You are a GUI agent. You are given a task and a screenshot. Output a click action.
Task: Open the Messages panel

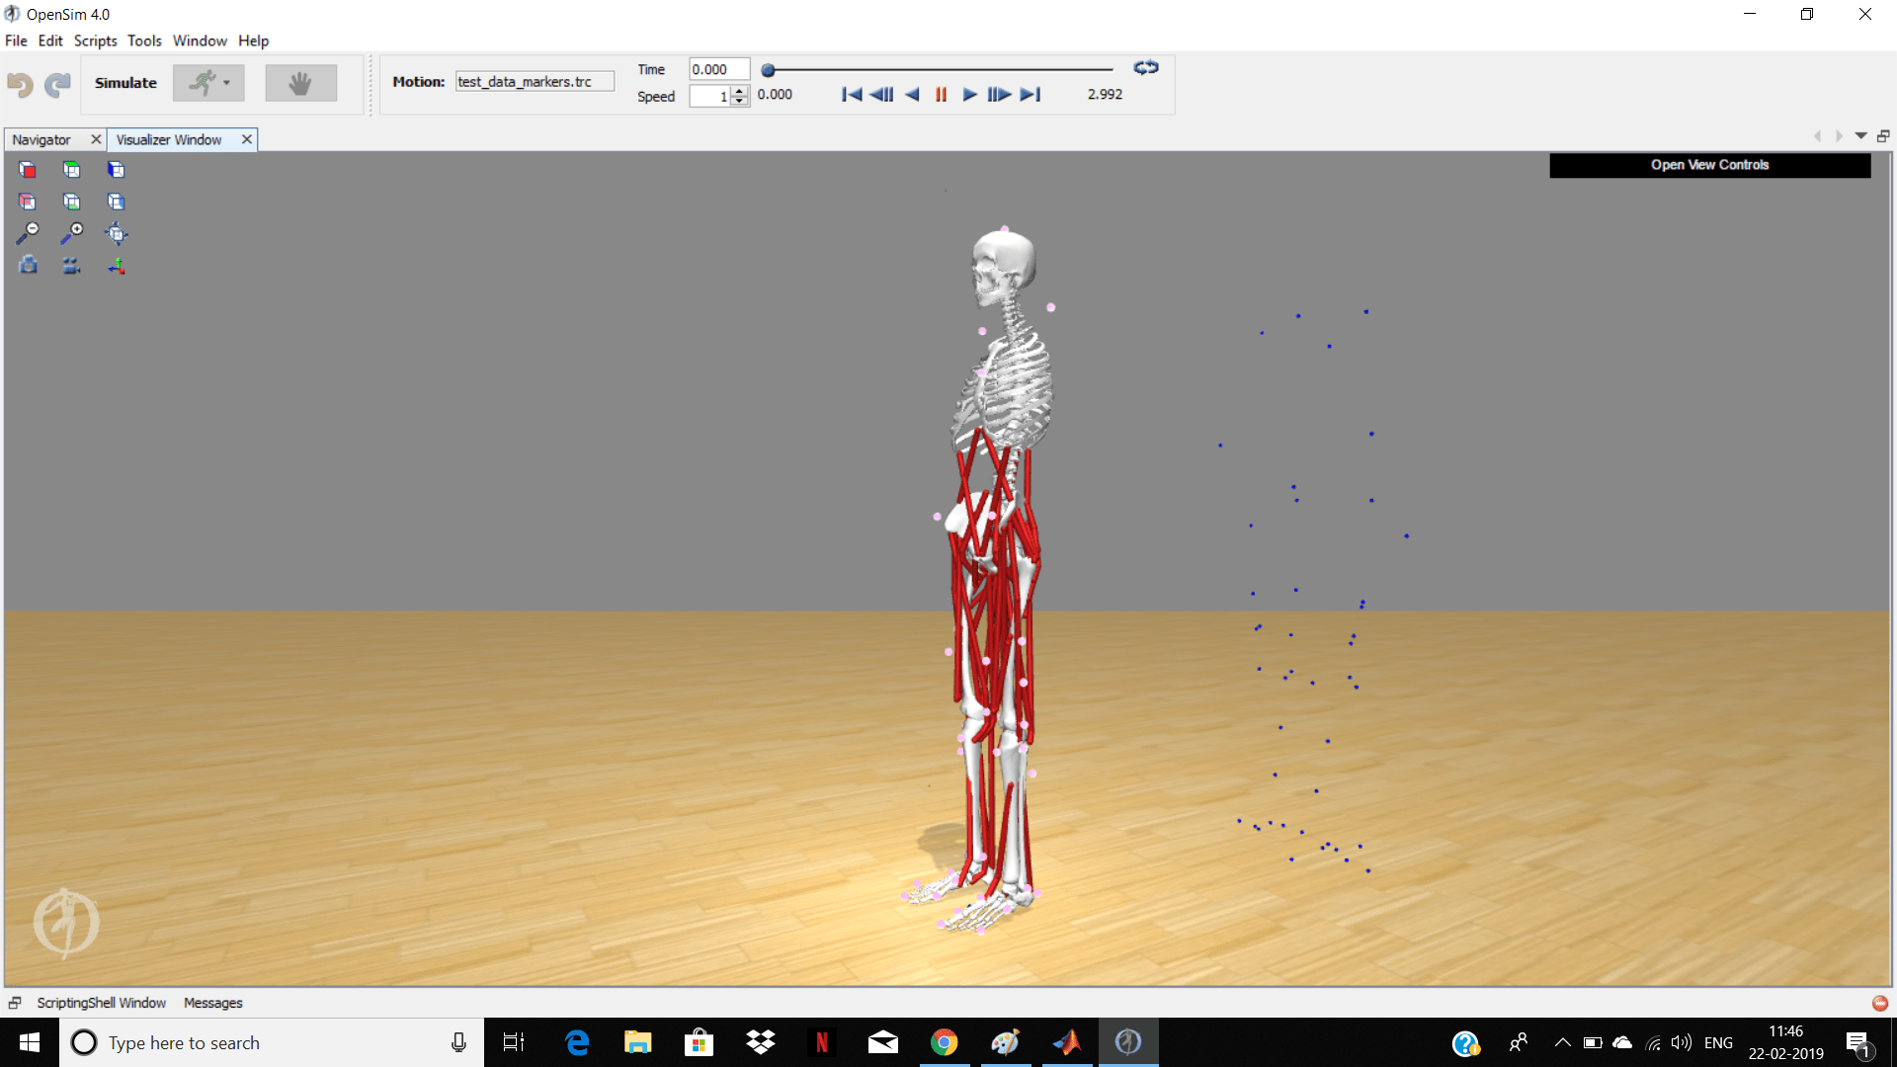[212, 1003]
